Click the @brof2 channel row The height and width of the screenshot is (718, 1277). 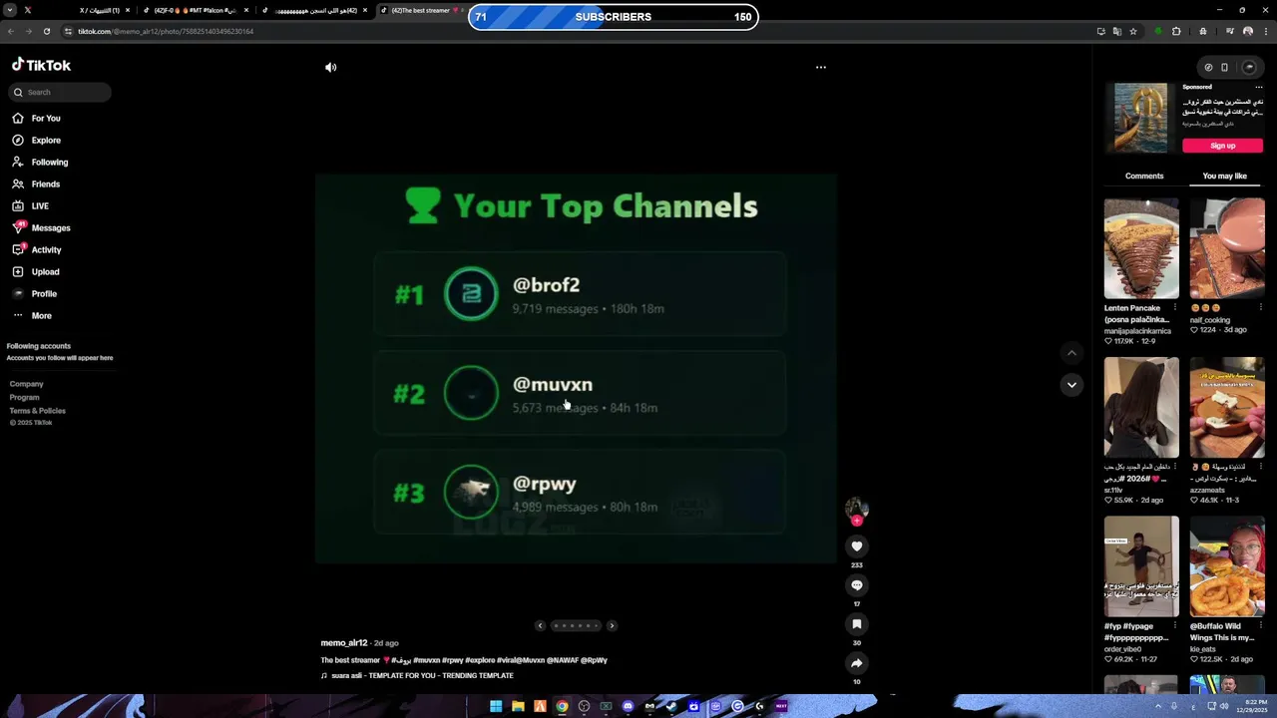click(x=580, y=294)
